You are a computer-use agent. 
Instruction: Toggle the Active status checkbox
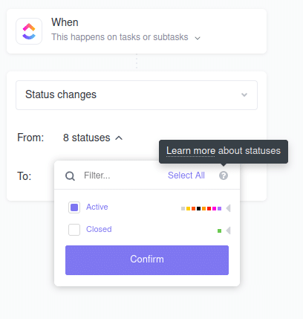[74, 207]
